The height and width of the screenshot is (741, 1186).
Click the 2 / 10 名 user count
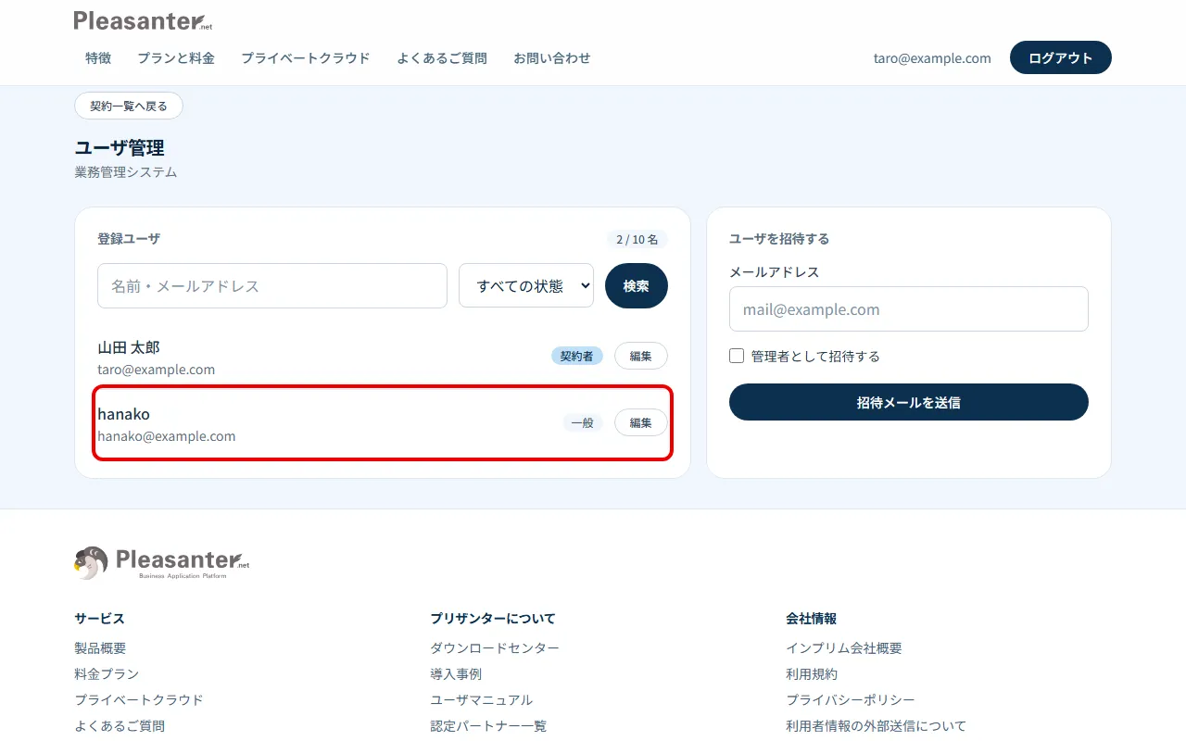click(x=637, y=239)
